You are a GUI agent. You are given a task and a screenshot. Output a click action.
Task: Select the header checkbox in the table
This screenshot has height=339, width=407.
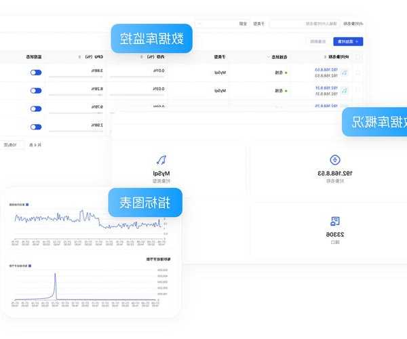358,57
